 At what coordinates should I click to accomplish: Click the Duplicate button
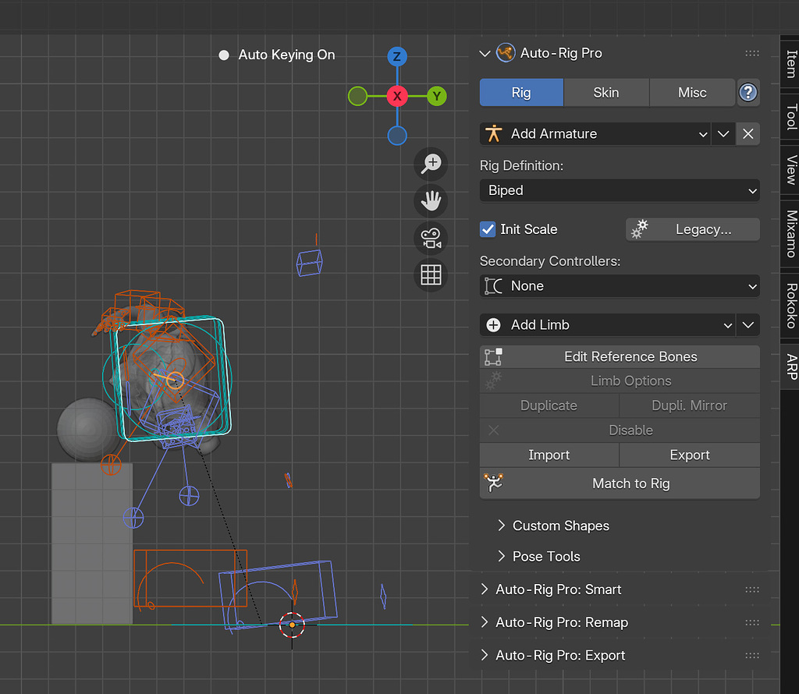549,405
